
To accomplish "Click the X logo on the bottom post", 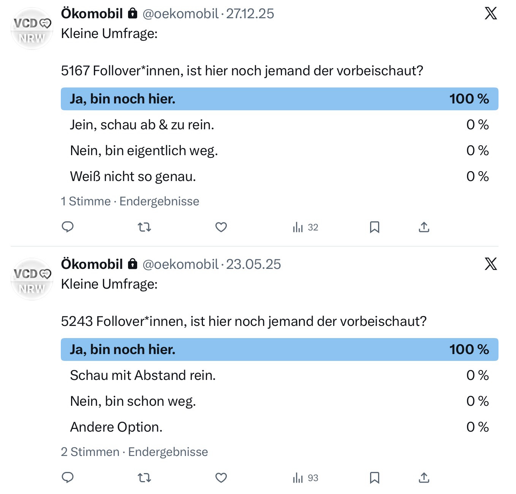I will point(491,264).
